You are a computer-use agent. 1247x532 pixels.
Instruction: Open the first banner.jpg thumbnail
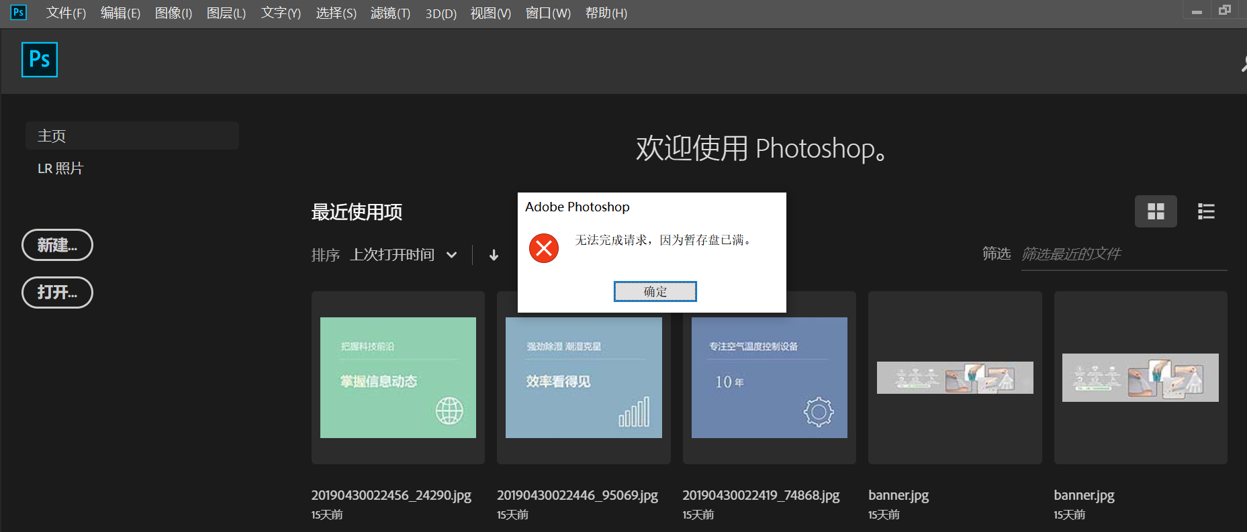tap(955, 378)
